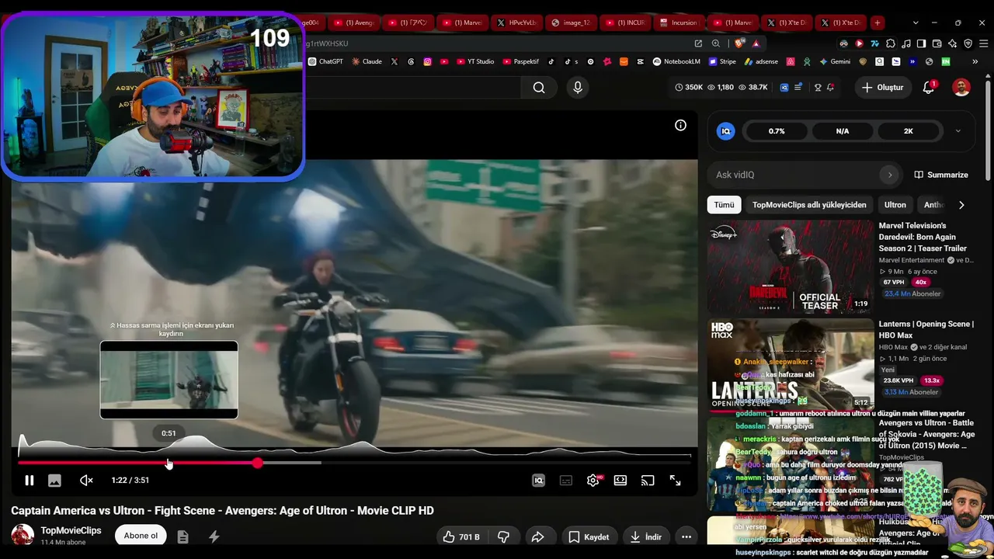This screenshot has height=559, width=994.
Task: Show more filter chips with right arrow
Action: coord(961,205)
